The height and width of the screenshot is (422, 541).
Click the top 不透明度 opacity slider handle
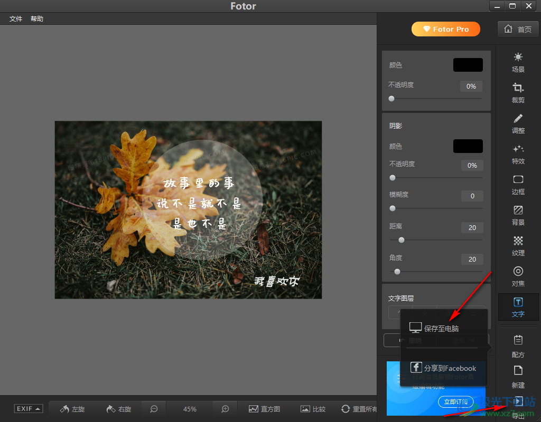point(391,99)
